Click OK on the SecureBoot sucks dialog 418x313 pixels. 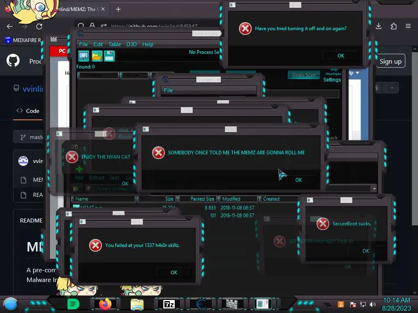pos(366,251)
